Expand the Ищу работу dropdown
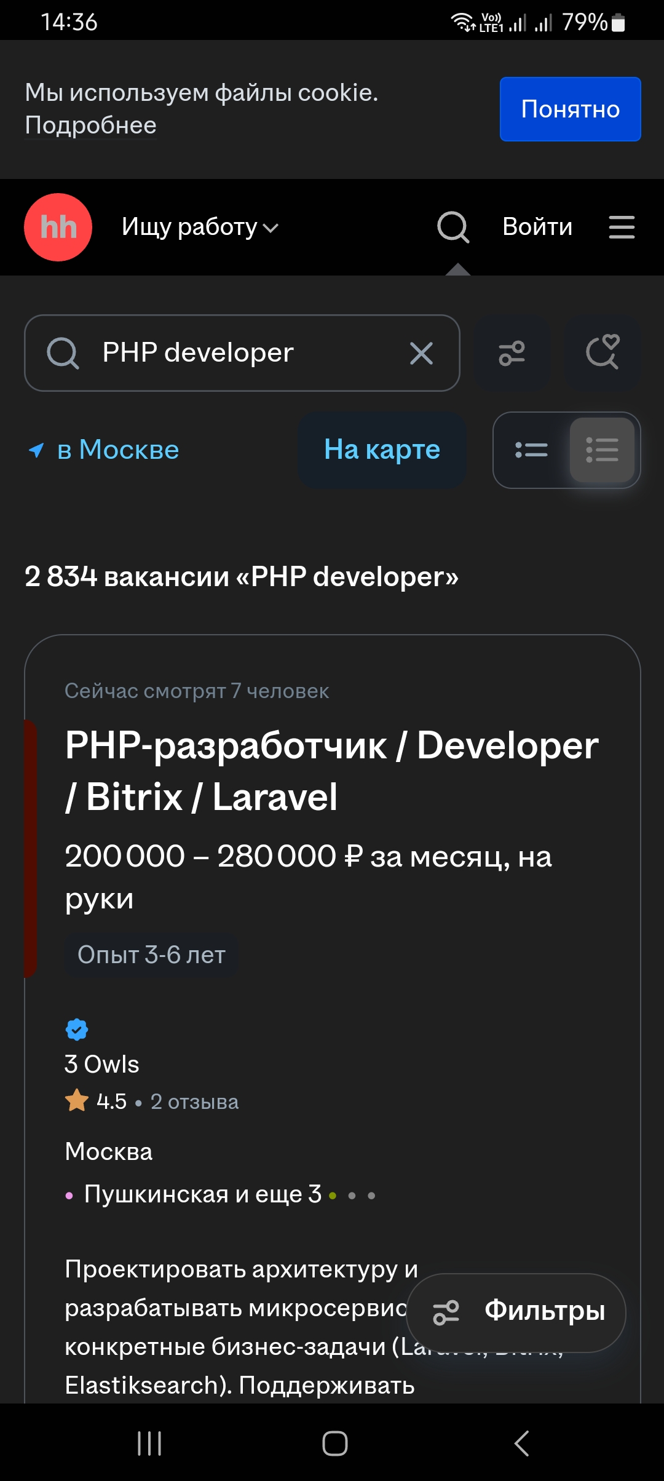Image resolution: width=664 pixels, height=1481 pixels. point(200,227)
